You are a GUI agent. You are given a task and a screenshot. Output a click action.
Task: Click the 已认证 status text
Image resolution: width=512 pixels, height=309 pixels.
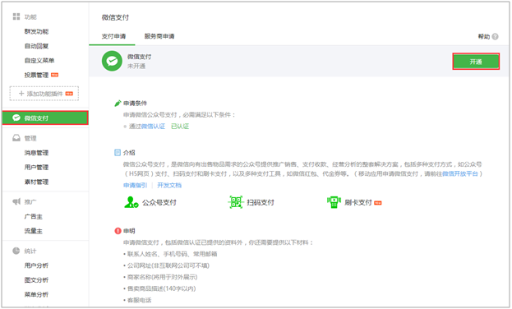click(180, 127)
